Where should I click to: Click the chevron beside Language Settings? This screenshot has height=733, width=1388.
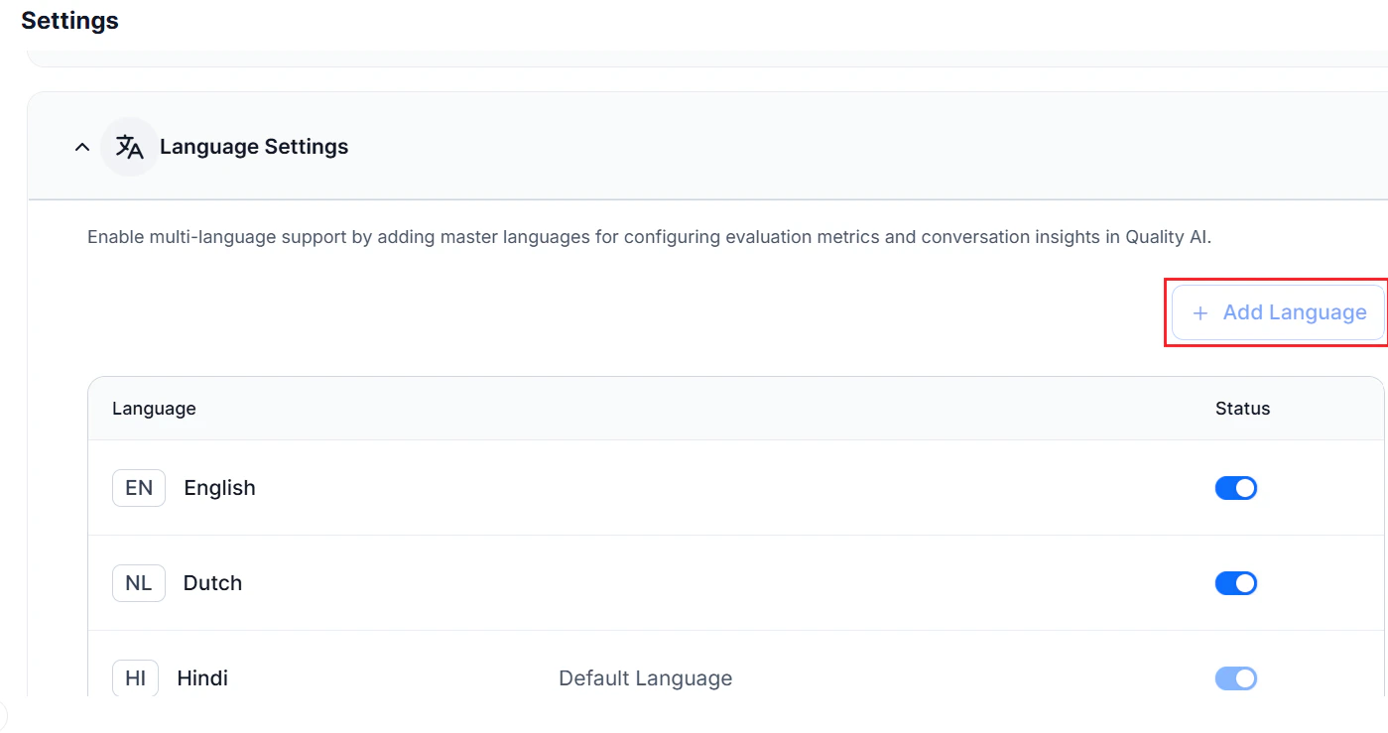82,146
